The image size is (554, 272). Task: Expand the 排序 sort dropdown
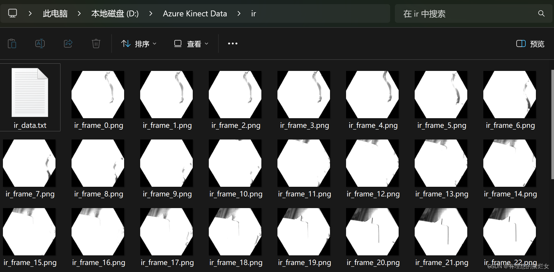(x=154, y=43)
